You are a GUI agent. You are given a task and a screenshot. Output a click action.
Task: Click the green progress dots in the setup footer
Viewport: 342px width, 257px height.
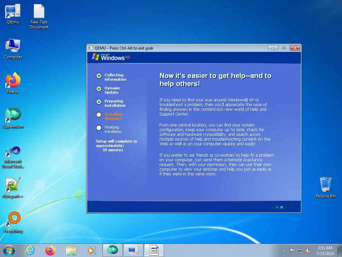[282, 207]
